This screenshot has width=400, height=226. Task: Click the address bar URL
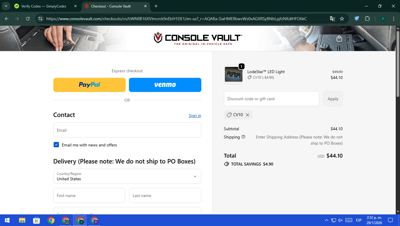[177, 19]
